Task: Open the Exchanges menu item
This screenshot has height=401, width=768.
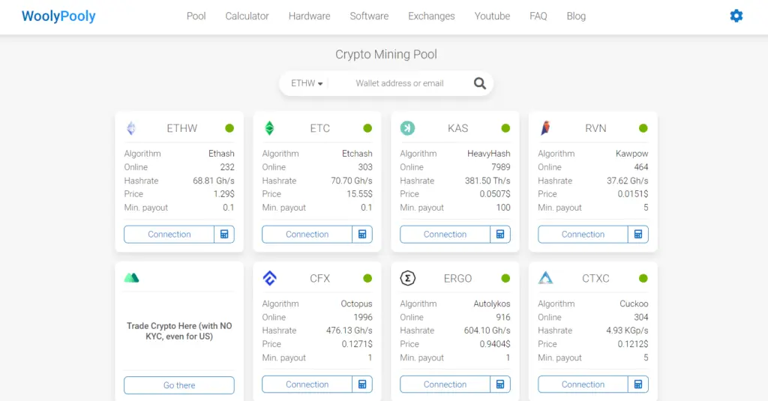Action: click(431, 16)
